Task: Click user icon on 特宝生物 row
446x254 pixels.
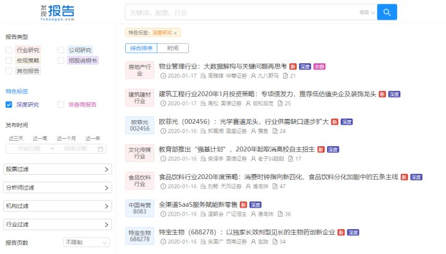Action: coord(253,242)
